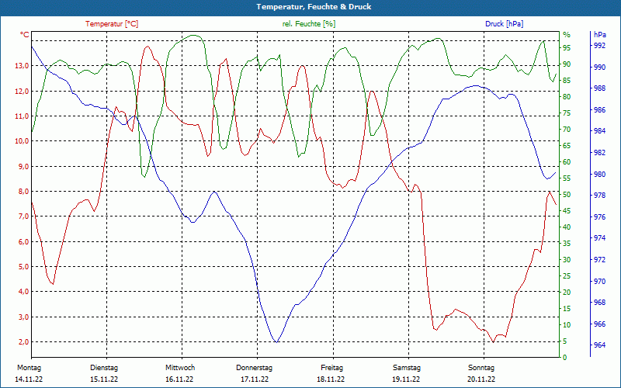Click the 50 tick on the humidity axis
621x388 pixels.
point(567,195)
